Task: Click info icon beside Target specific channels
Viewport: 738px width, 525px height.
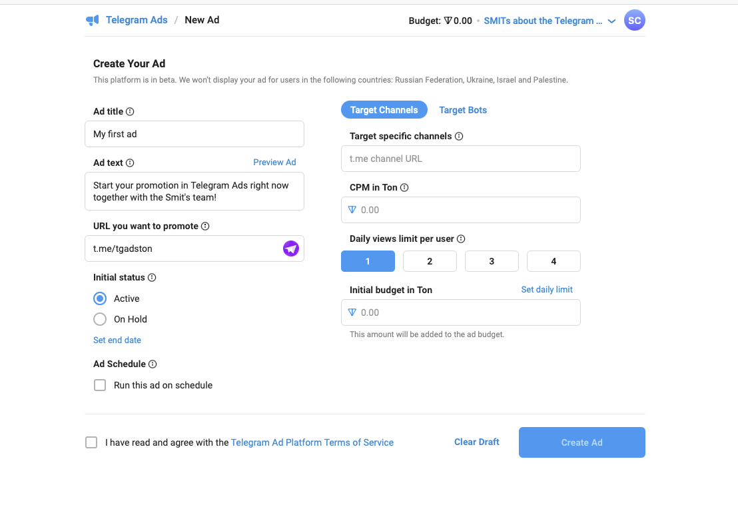Action: [x=459, y=136]
